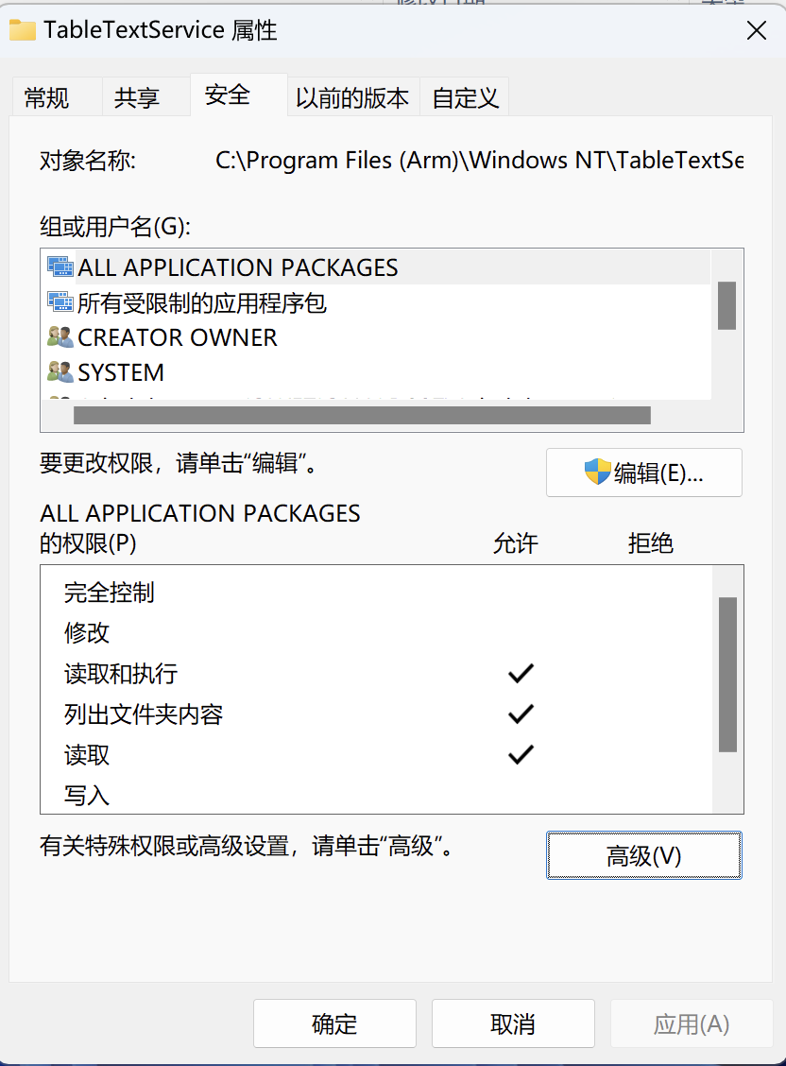Click the folder icon in title bar
The height and width of the screenshot is (1066, 786).
[x=23, y=30]
